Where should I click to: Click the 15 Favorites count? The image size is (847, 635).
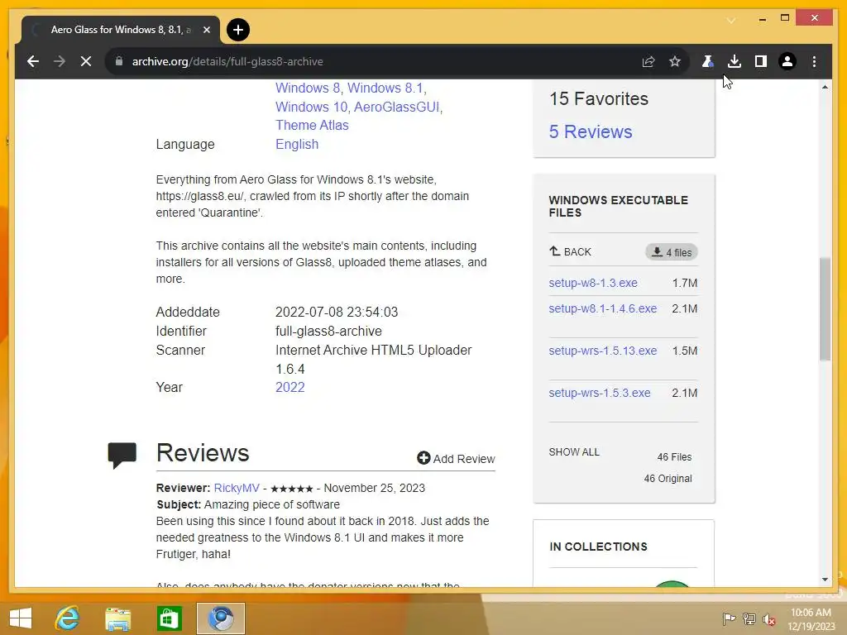tap(599, 99)
